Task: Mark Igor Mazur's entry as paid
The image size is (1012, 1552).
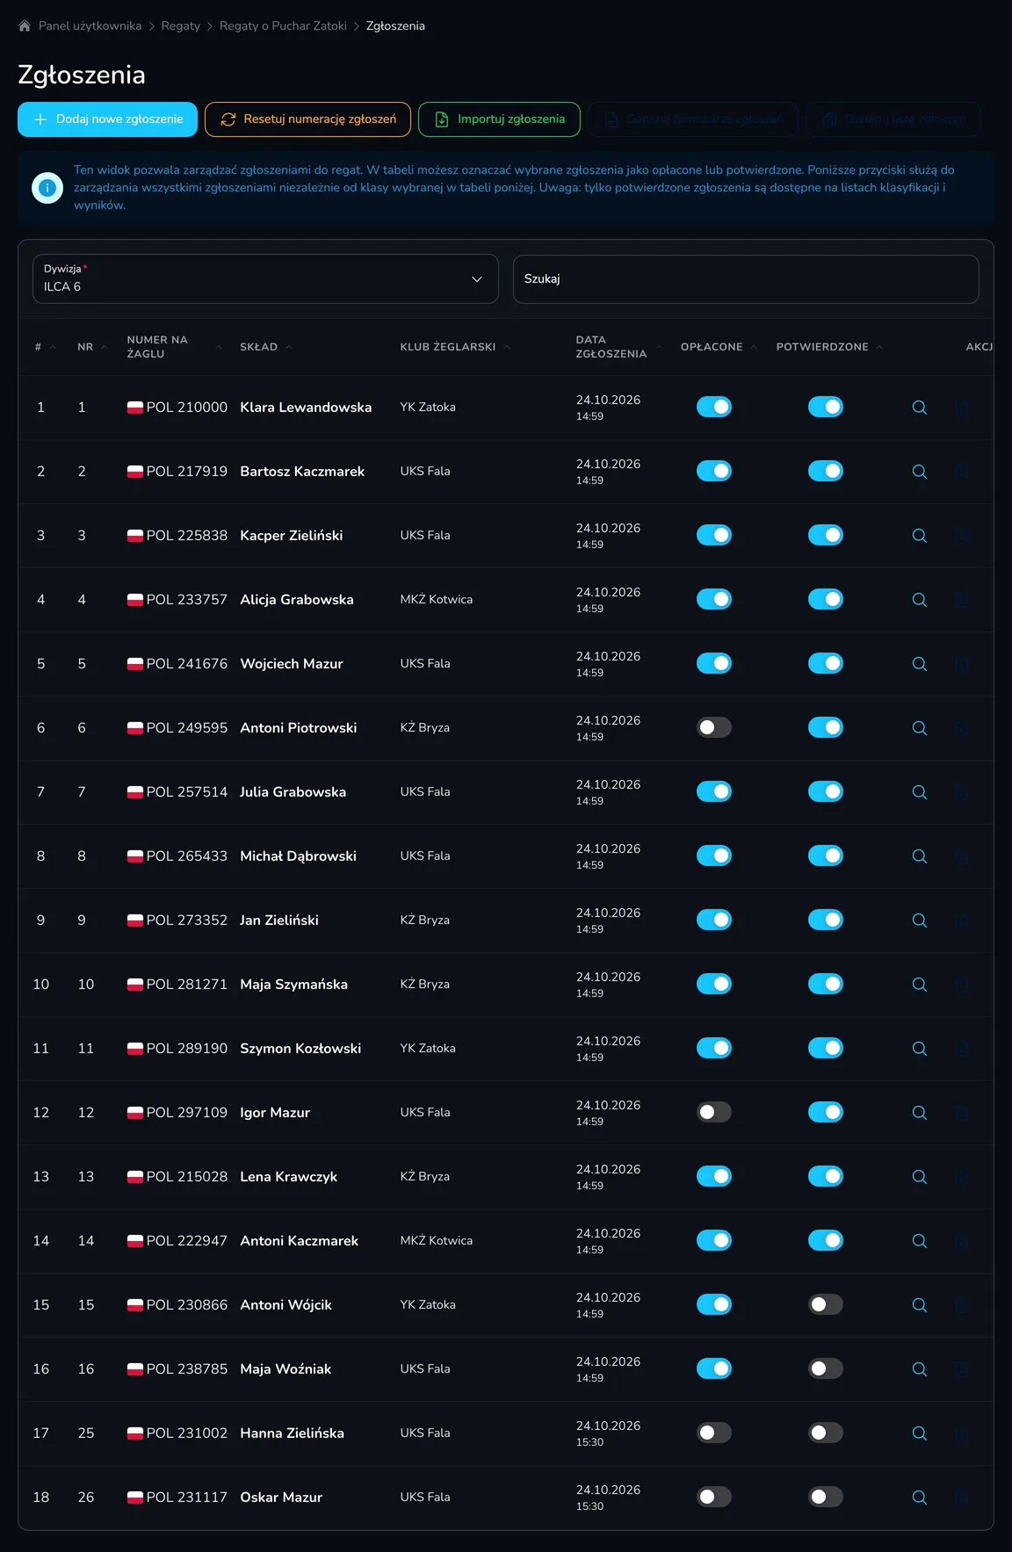Action: tap(714, 1112)
